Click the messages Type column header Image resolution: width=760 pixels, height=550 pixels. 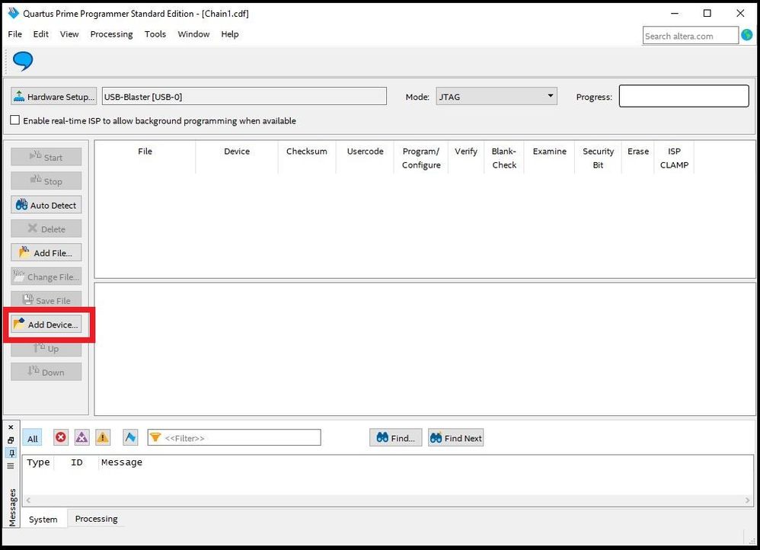click(38, 462)
